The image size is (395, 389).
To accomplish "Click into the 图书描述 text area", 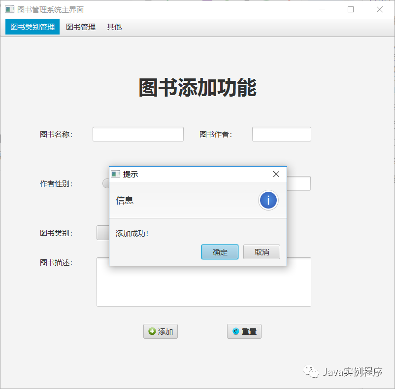I will pyautogui.click(x=204, y=286).
